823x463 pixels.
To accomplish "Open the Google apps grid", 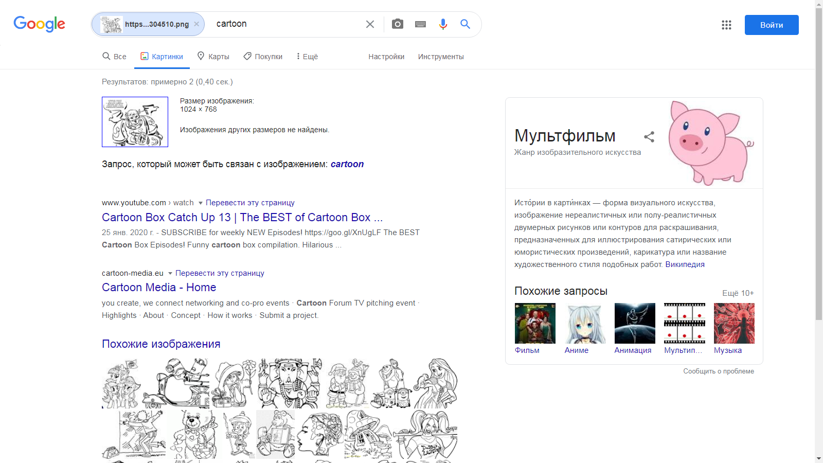I will pos(726,25).
